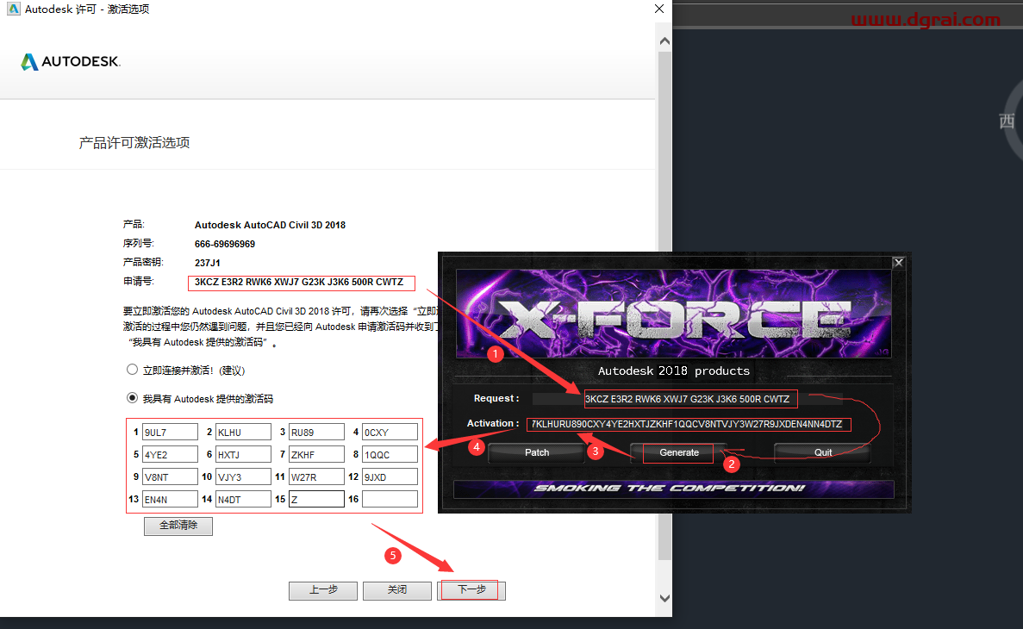
Task: Click activation code field 14 containing N4DT
Action: (243, 499)
